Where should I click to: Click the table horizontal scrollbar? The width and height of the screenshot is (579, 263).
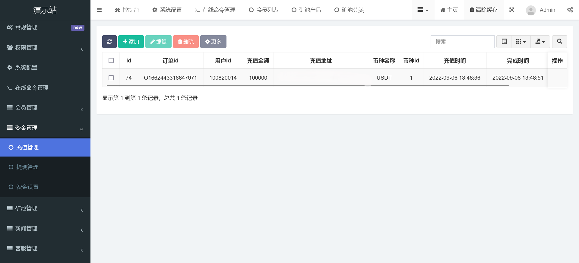point(308,86)
